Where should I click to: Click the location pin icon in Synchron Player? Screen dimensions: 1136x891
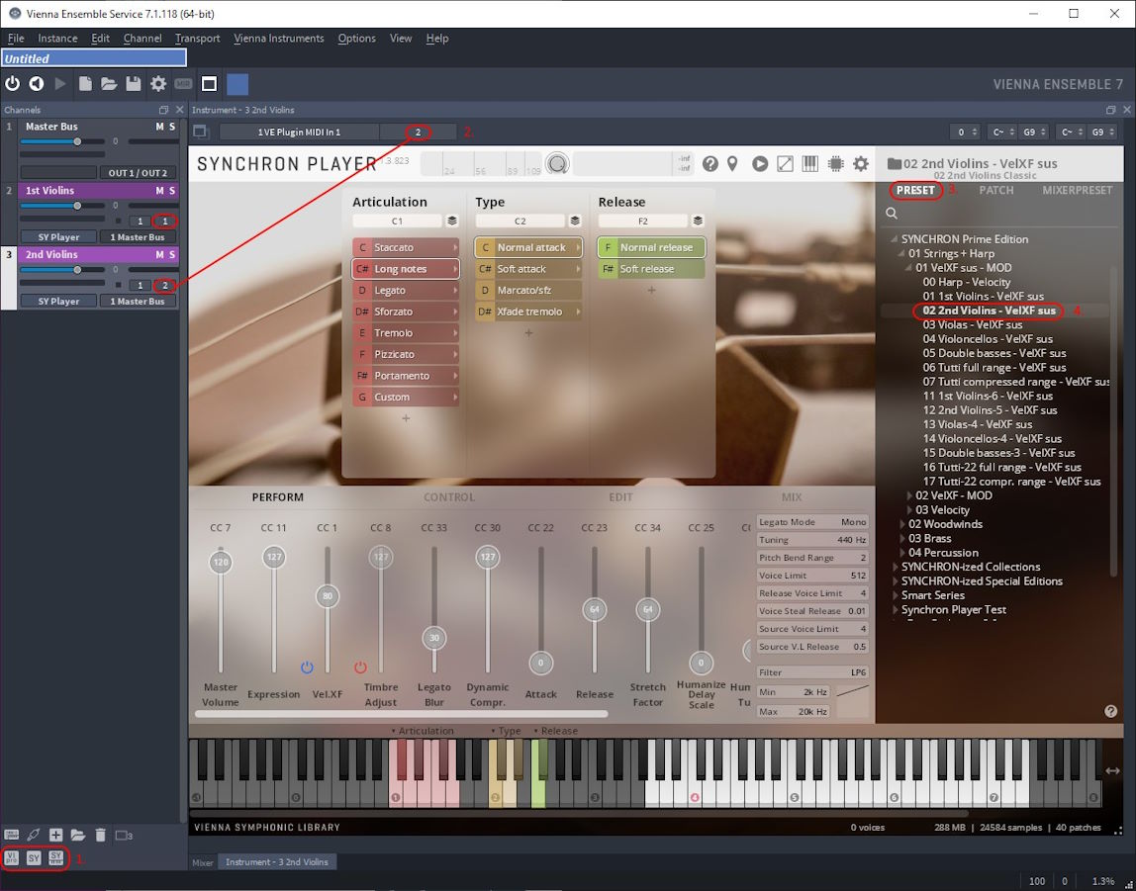click(x=732, y=164)
